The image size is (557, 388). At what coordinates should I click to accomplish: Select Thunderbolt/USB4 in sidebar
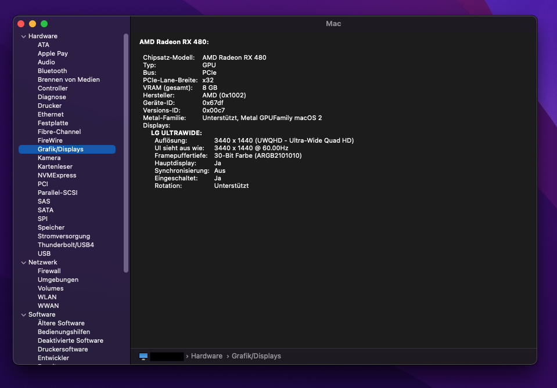66,245
